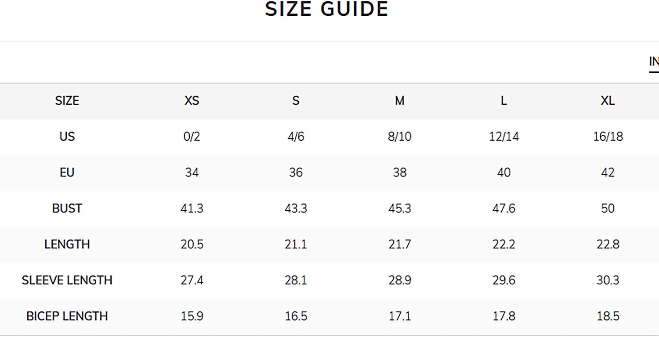Viewport: 659px width, 337px height.
Task: Select the IN unit tab
Action: tap(654, 62)
